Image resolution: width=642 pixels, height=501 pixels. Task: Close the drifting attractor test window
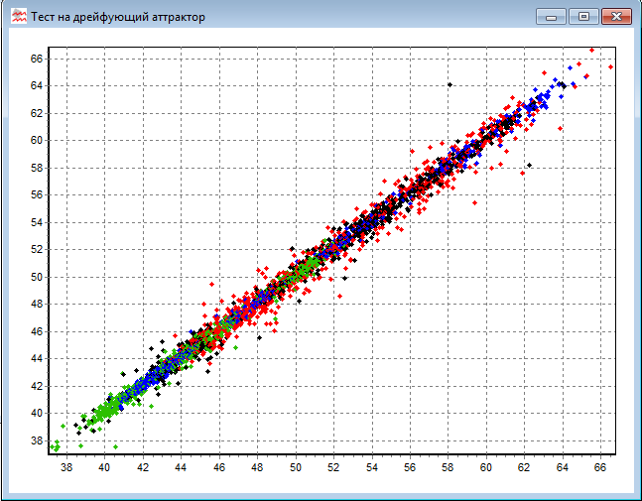616,17
